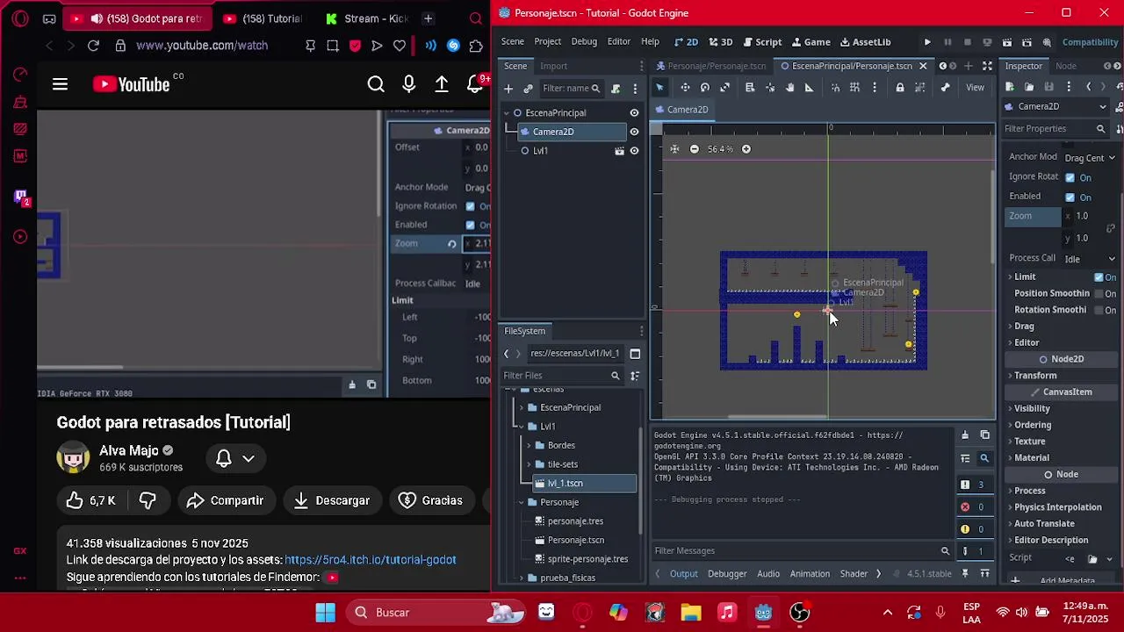Viewport: 1124px width, 632px height.
Task: Click the attach script icon in Scene dock
Action: (616, 89)
